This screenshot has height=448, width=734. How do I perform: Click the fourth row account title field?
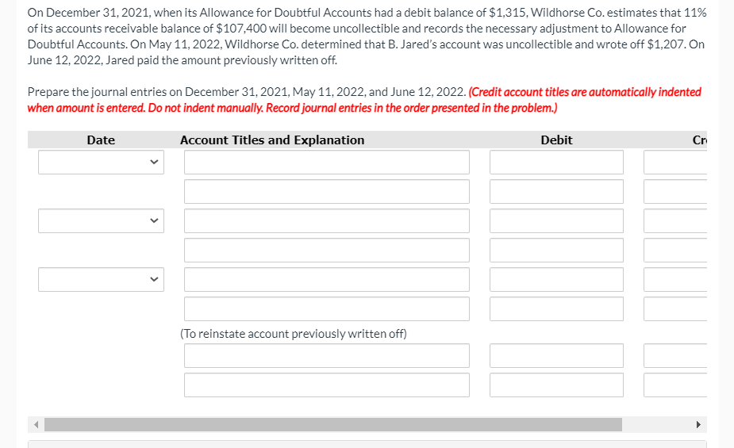click(x=327, y=251)
